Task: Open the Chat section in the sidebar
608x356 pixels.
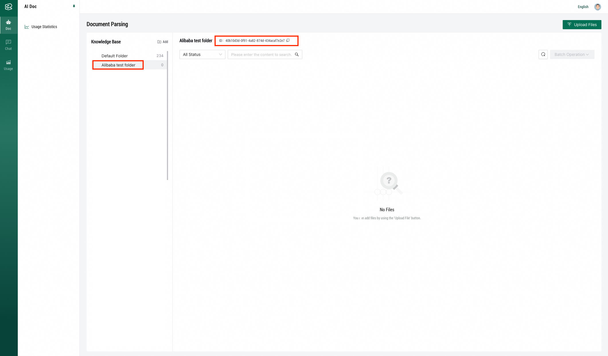Action: point(9,45)
